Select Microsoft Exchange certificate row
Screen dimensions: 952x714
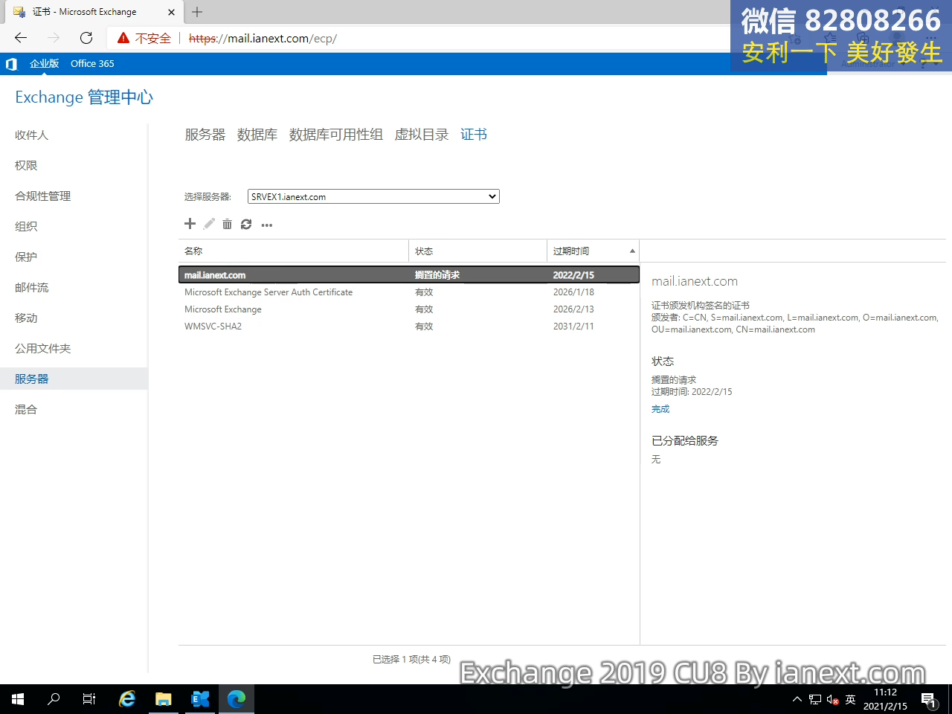[x=409, y=309]
